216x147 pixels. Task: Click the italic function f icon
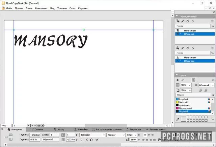point(86,140)
